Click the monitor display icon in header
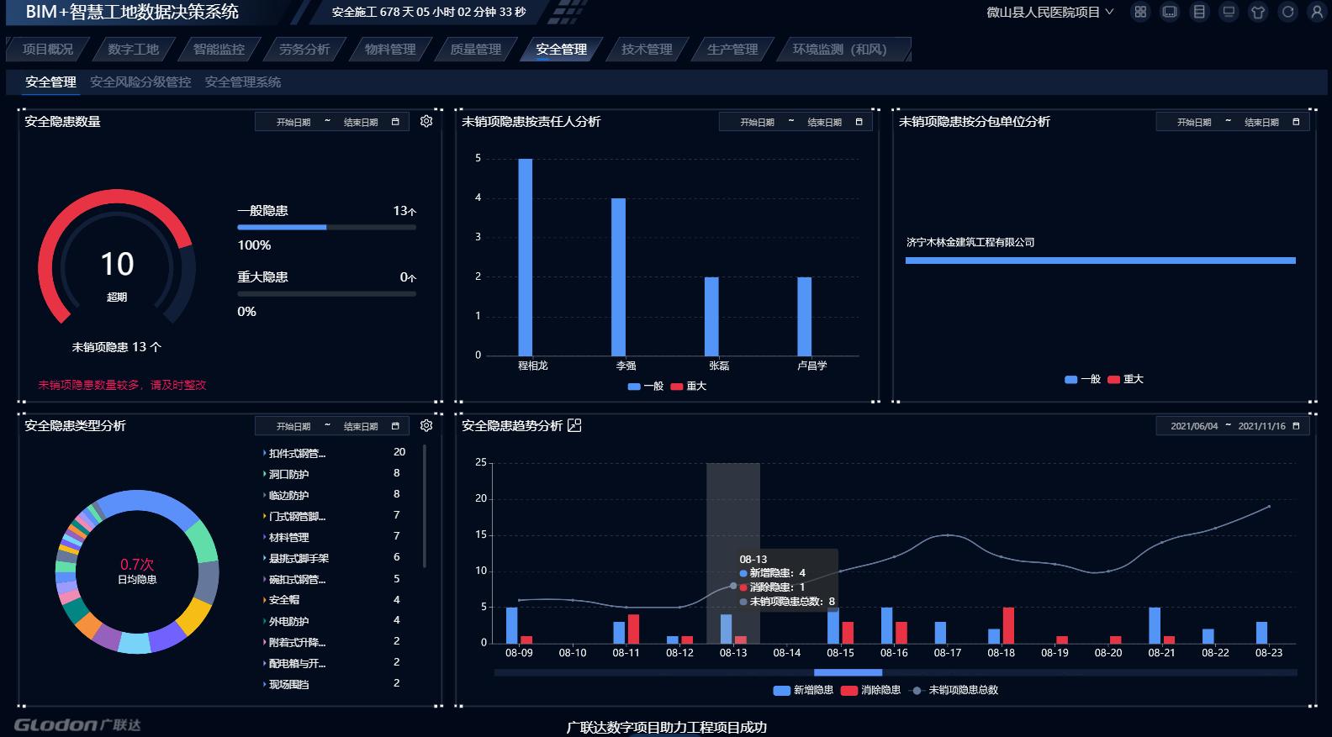The height and width of the screenshot is (737, 1332). (1229, 12)
